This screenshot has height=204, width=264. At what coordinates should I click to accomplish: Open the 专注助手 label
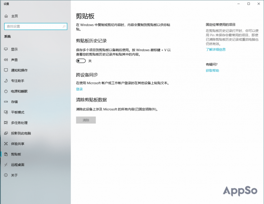coord(18,81)
